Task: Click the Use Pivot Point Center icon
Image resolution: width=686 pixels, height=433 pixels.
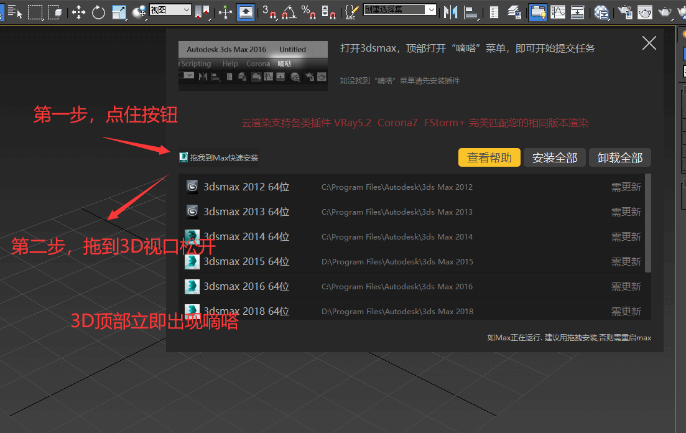Action: (202, 12)
